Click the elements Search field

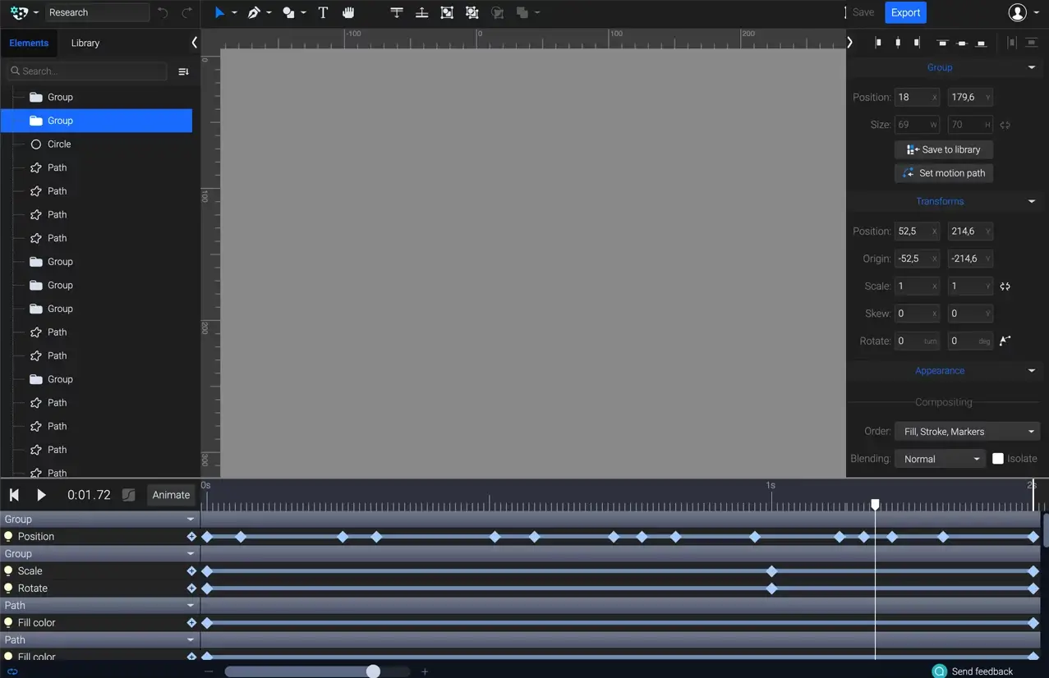tap(87, 71)
